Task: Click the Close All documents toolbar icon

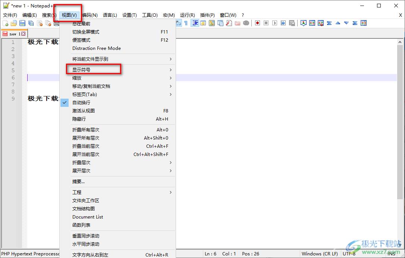Action: tap(48, 23)
